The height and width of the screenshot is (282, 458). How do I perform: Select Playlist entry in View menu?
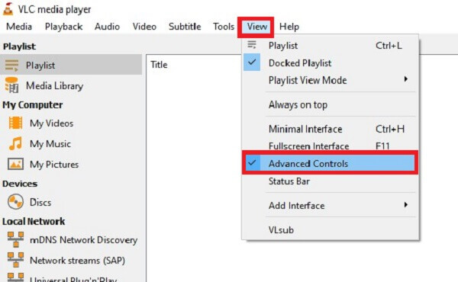(330, 46)
